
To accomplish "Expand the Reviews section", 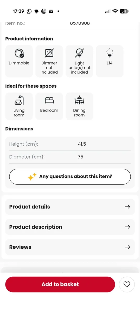I will [70, 247].
